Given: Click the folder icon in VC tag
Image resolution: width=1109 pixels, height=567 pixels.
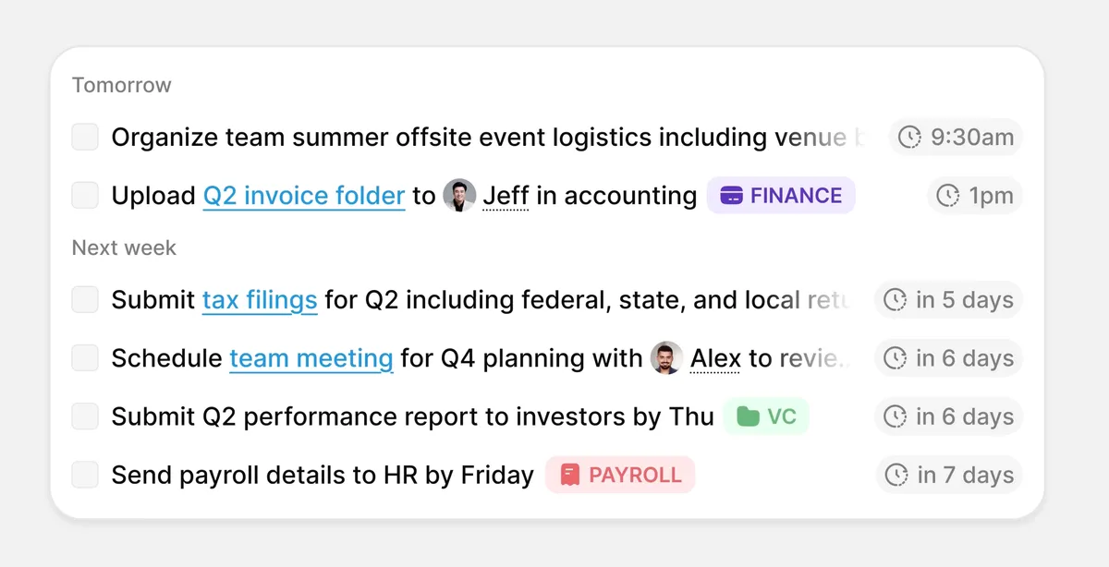Looking at the screenshot, I should [x=748, y=416].
